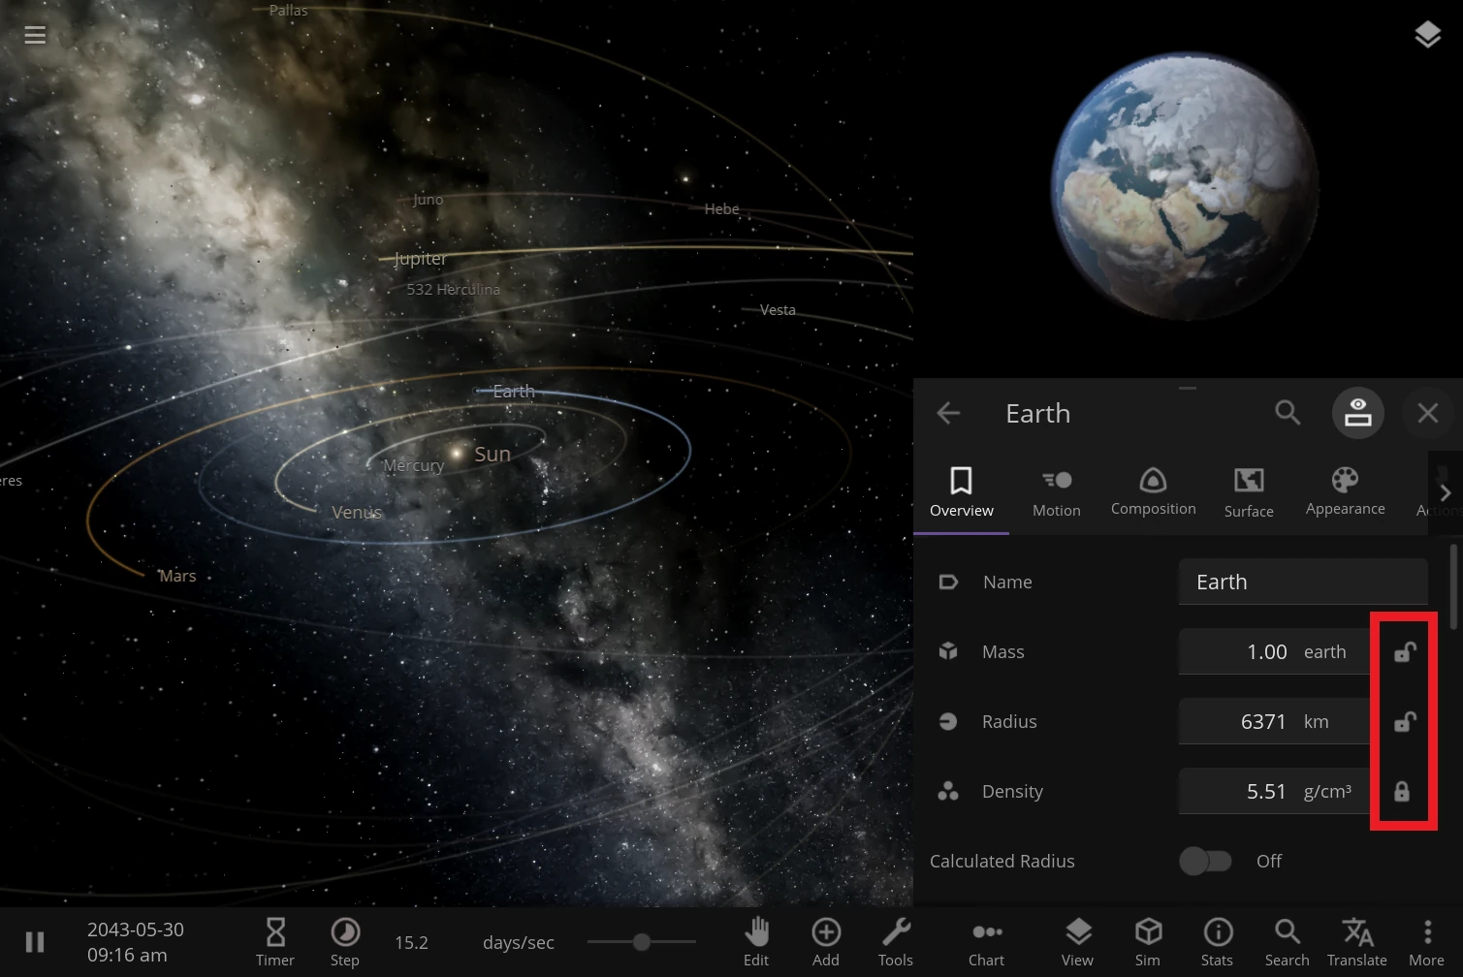Viewport: 1463px width, 977px height.
Task: Select the Edit hand tool
Action: tap(756, 942)
